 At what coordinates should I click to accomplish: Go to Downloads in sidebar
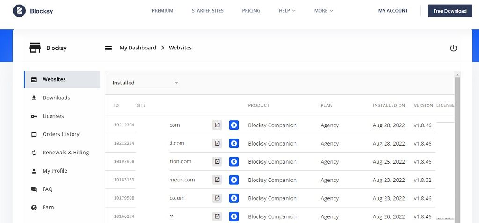pos(62,98)
